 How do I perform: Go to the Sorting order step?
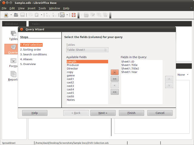[31, 50]
